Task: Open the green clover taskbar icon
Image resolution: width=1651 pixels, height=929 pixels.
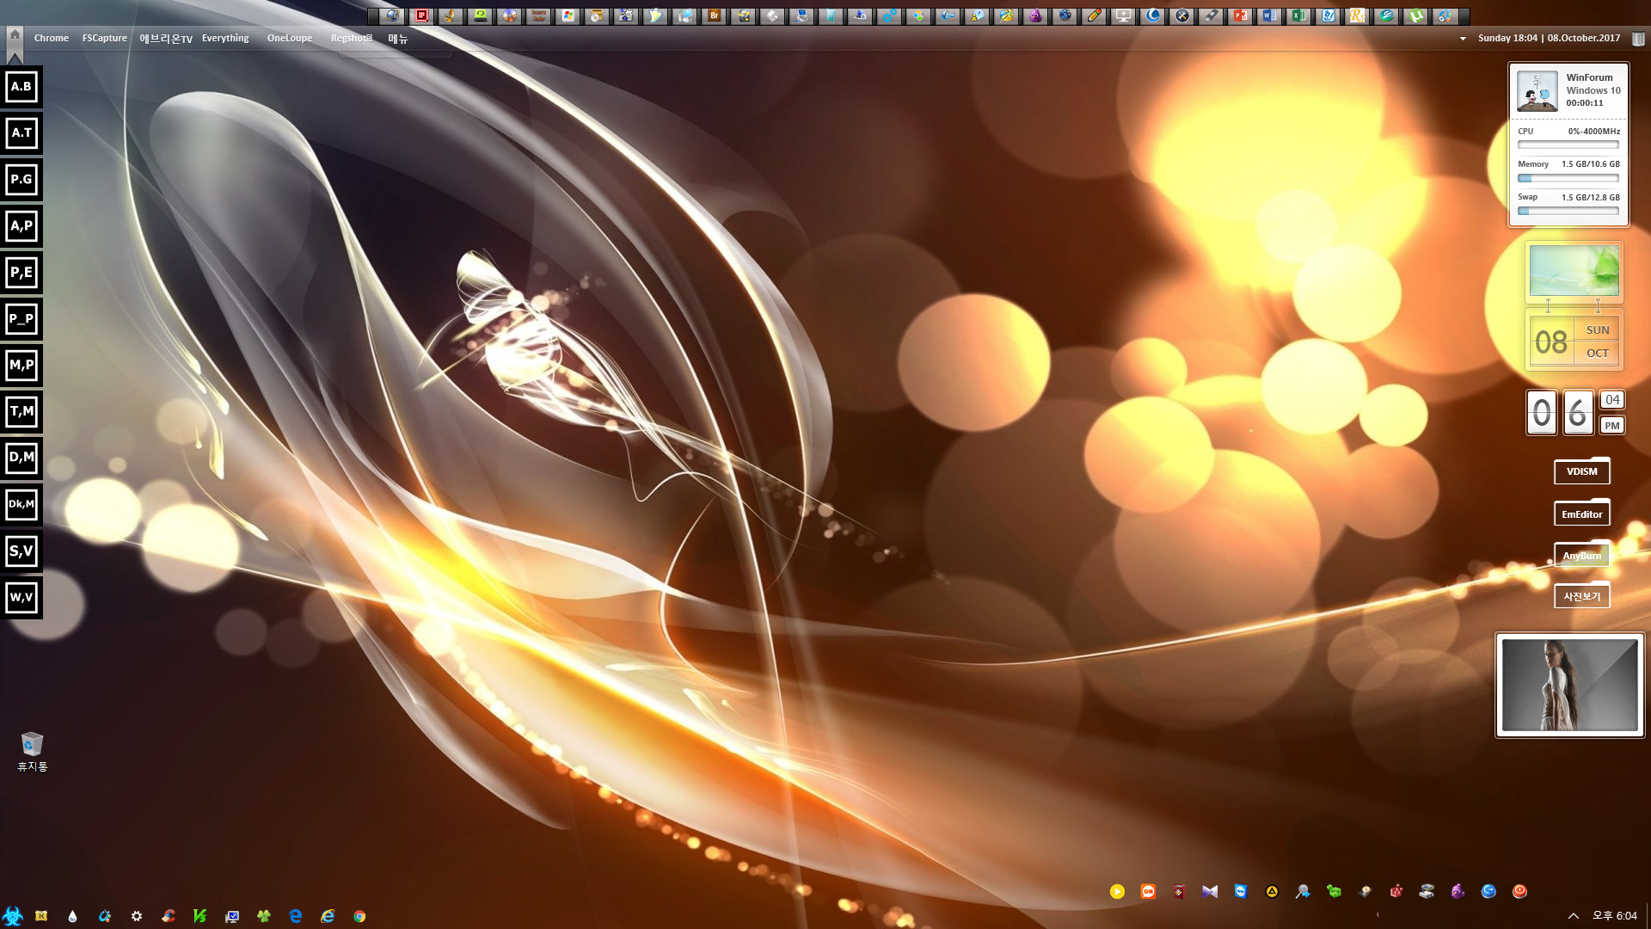Action: coord(264,917)
